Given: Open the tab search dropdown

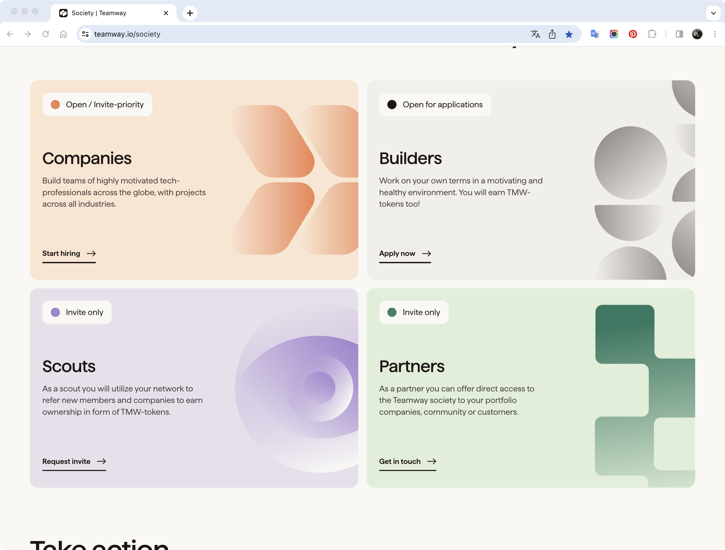Looking at the screenshot, I should tap(713, 13).
